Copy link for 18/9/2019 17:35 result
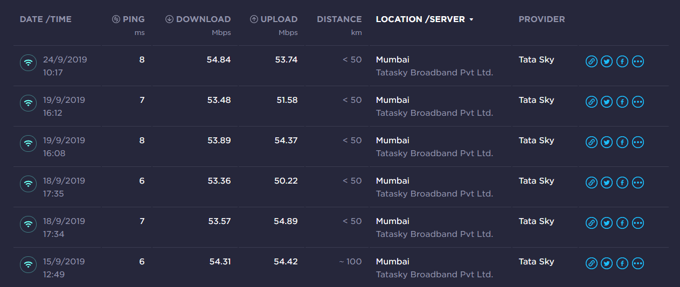Viewport: 680px width, 287px height. pos(591,183)
